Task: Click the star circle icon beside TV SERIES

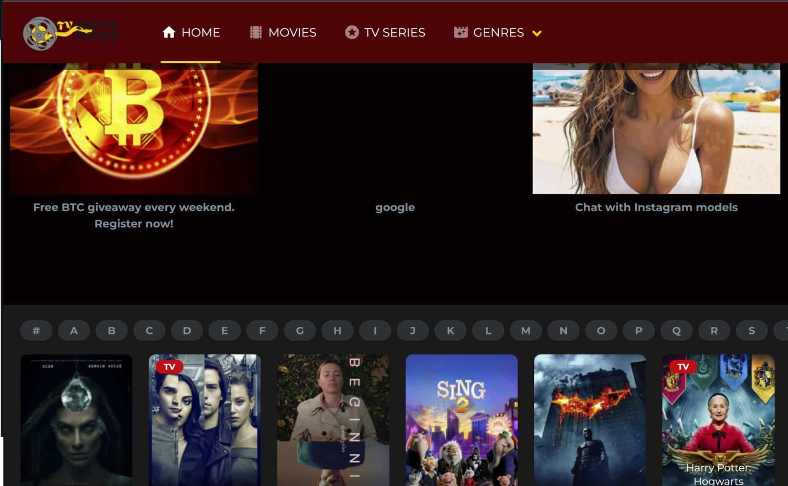Action: [351, 32]
